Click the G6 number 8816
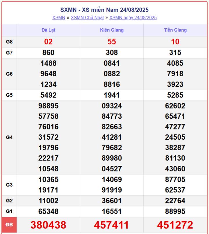The width and height of the screenshot is (209, 234). (x=112, y=84)
